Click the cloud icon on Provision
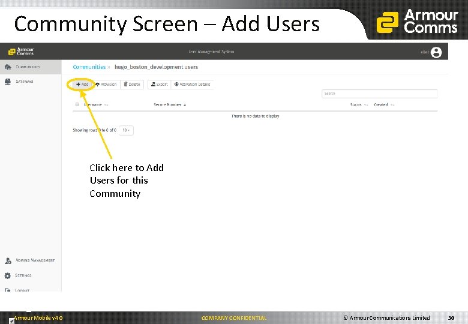 point(97,85)
